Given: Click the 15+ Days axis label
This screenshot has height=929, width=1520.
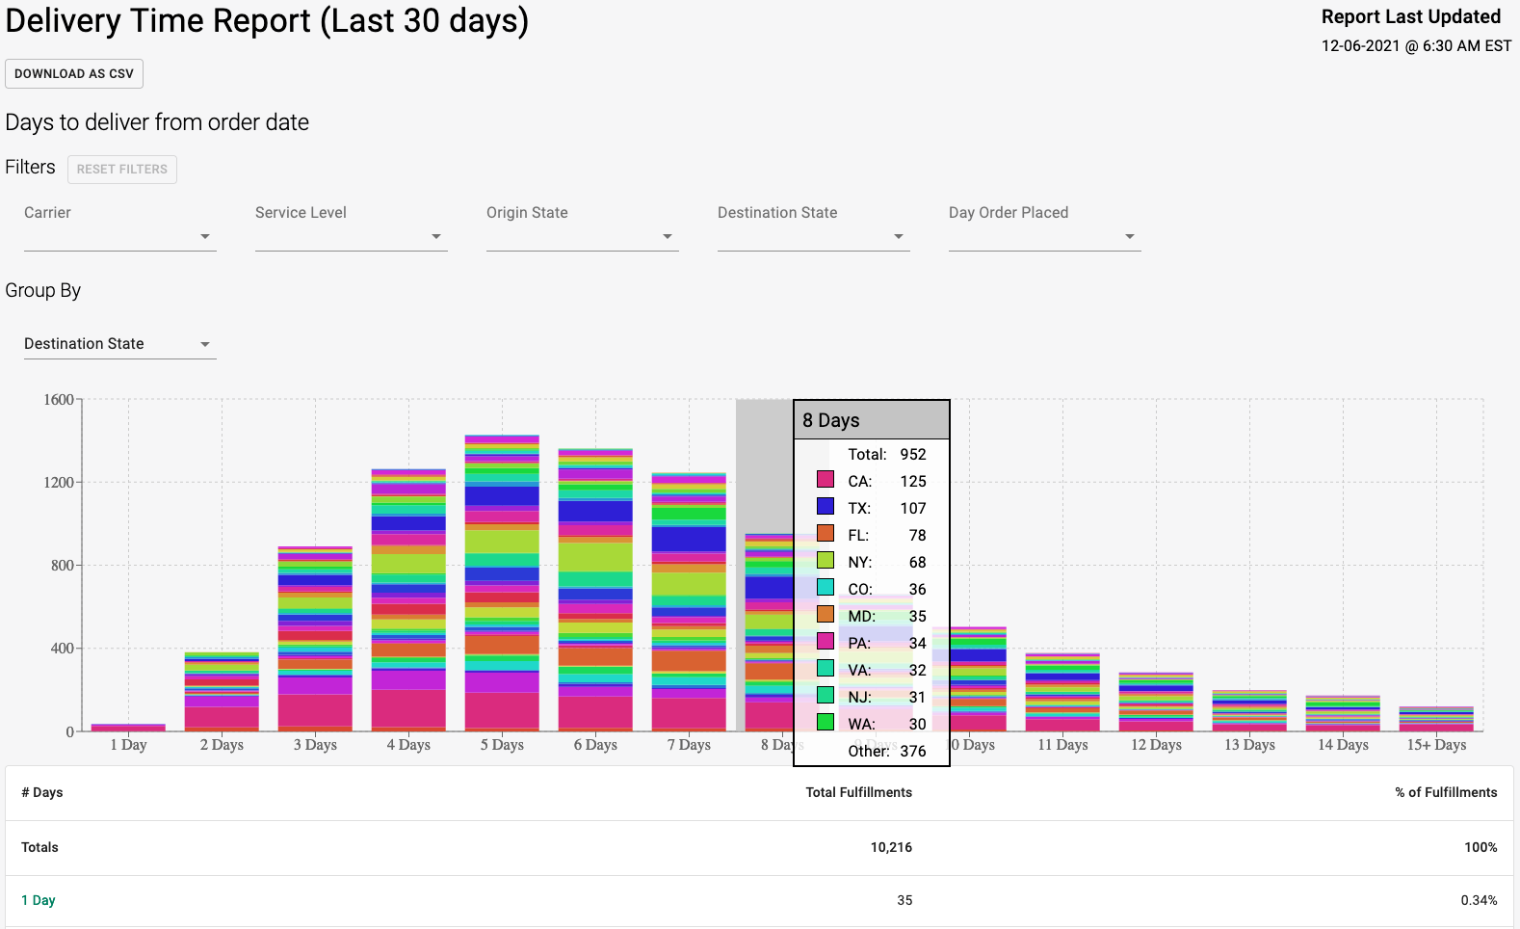Looking at the screenshot, I should tap(1436, 745).
